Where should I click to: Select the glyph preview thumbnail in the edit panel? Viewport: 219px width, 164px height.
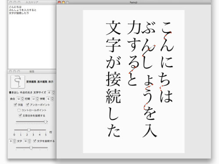click(x=18, y=82)
